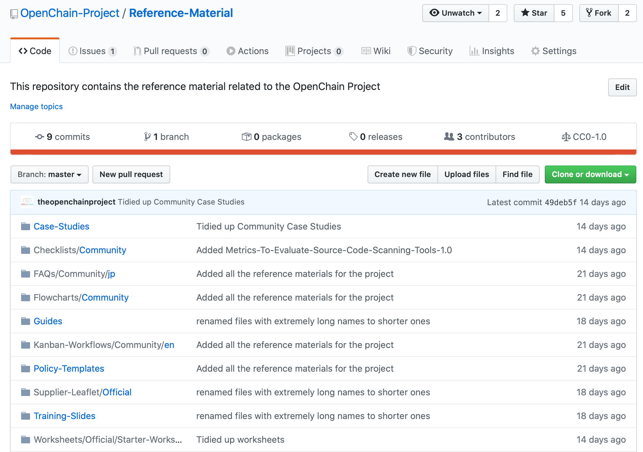Viewport: 643px width, 452px height.
Task: Click the folder icon next to Worksheets/Official
Action: (x=25, y=440)
